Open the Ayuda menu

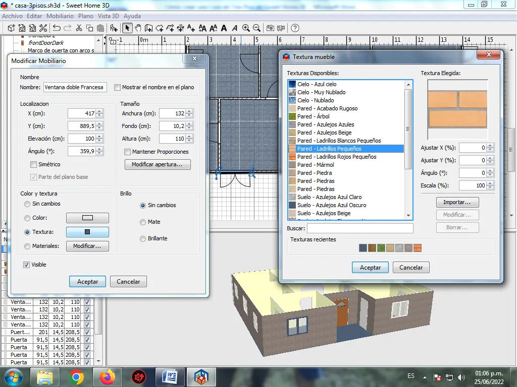point(132,16)
